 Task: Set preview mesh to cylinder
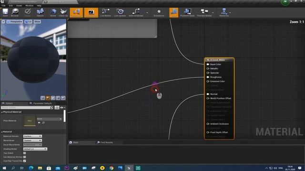[43, 98]
